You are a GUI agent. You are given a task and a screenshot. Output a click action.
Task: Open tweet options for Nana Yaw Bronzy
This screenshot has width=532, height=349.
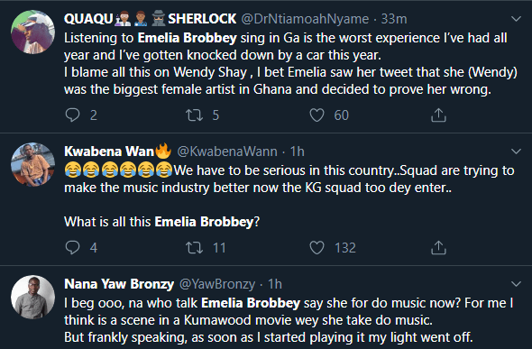click(x=516, y=284)
